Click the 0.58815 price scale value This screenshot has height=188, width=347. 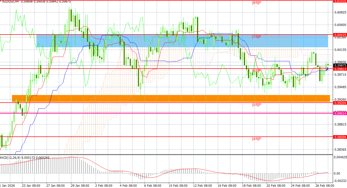(x=340, y=124)
